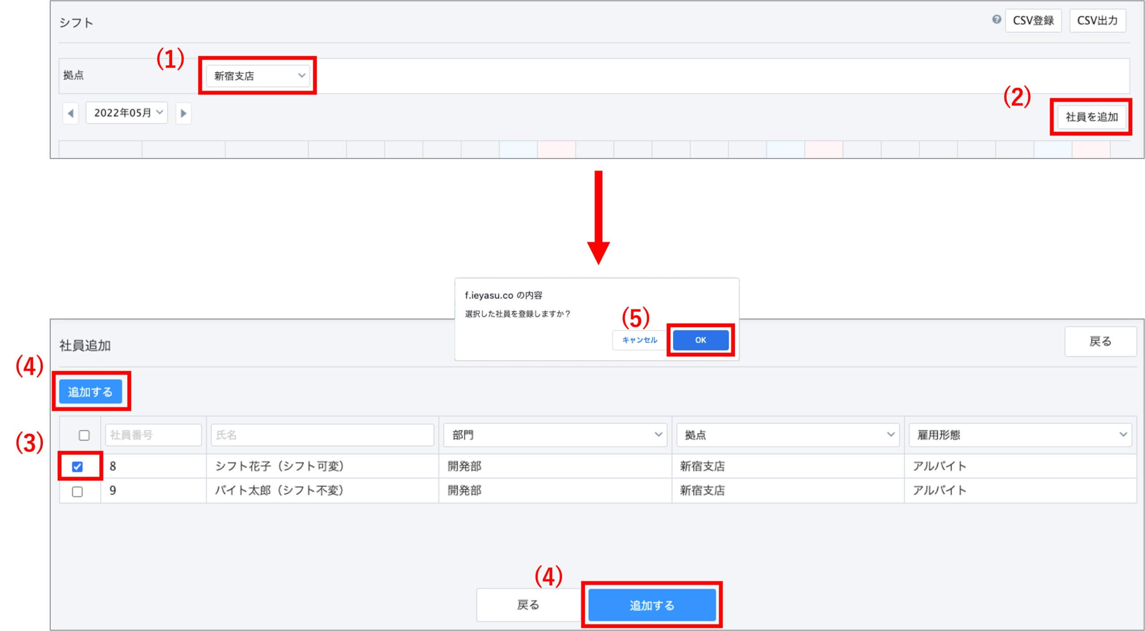Go to previous month arrow

(x=71, y=113)
